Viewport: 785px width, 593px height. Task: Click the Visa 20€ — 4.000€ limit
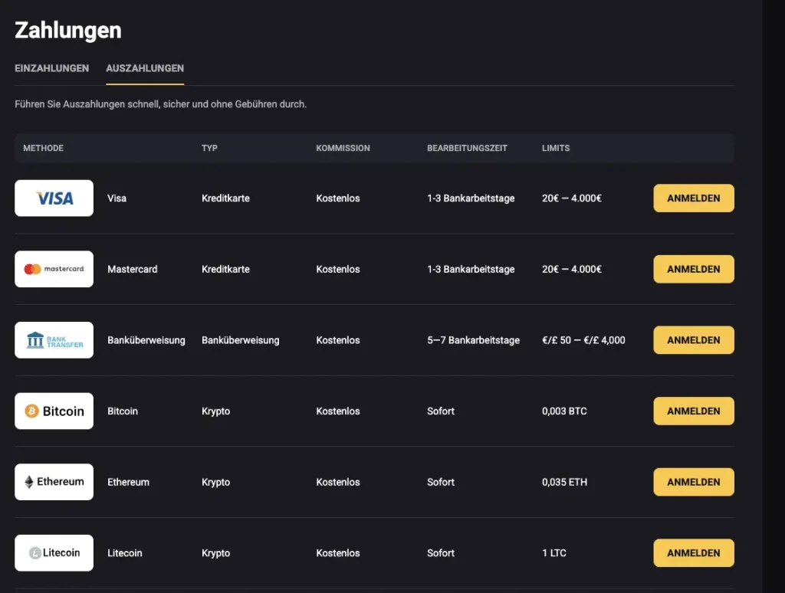point(572,198)
